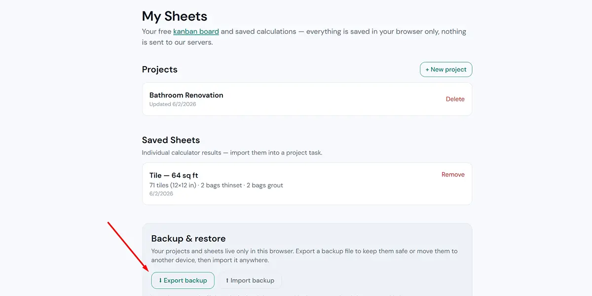Open the Bathroom Renovation project
592x296 pixels.
click(186, 95)
